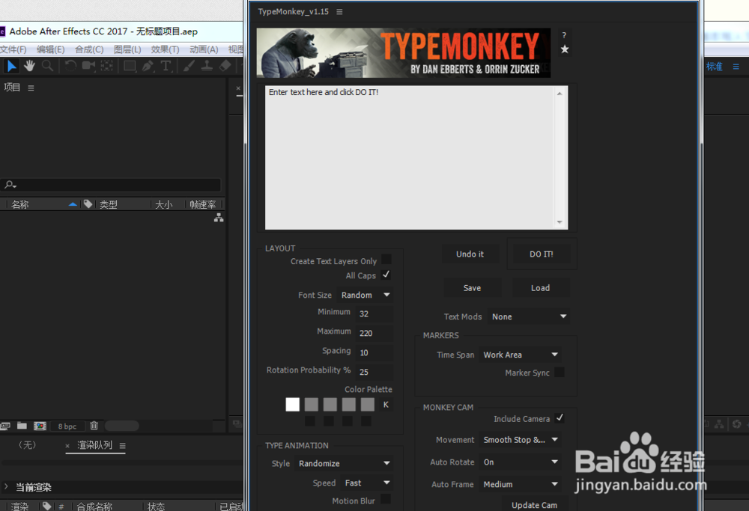Create a new folder in Project panel

(x=22, y=426)
